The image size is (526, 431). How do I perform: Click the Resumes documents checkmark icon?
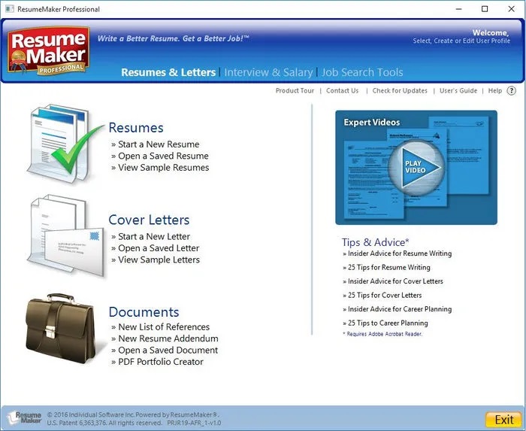pos(66,144)
